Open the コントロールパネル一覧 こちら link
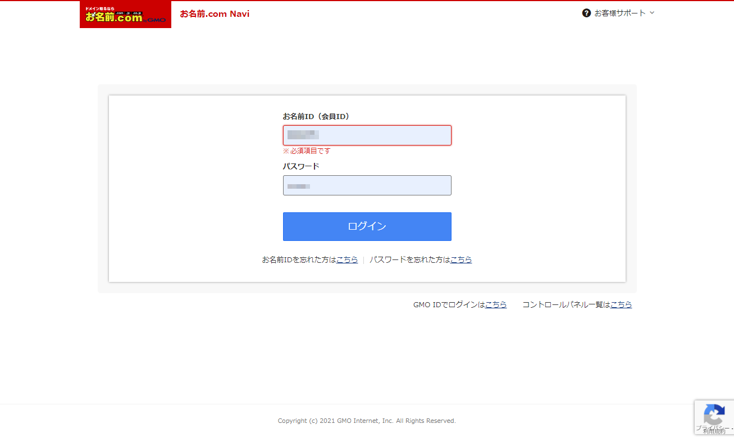 click(x=621, y=304)
